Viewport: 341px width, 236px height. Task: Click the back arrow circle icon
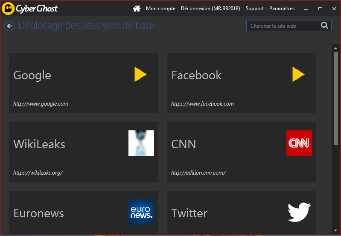9,26
